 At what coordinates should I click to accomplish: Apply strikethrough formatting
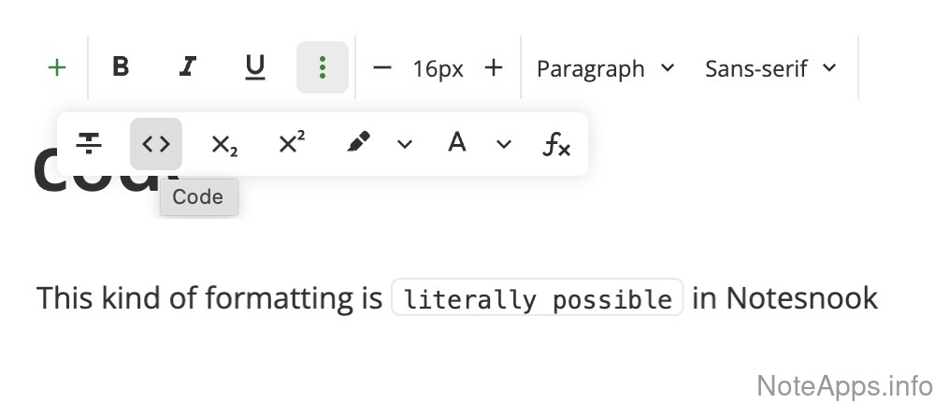point(89,144)
